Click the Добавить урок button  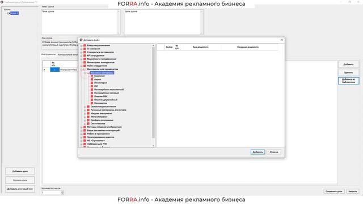pos(20,171)
